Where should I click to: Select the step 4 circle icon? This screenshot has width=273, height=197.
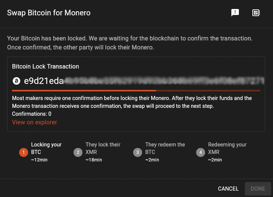tap(200, 152)
